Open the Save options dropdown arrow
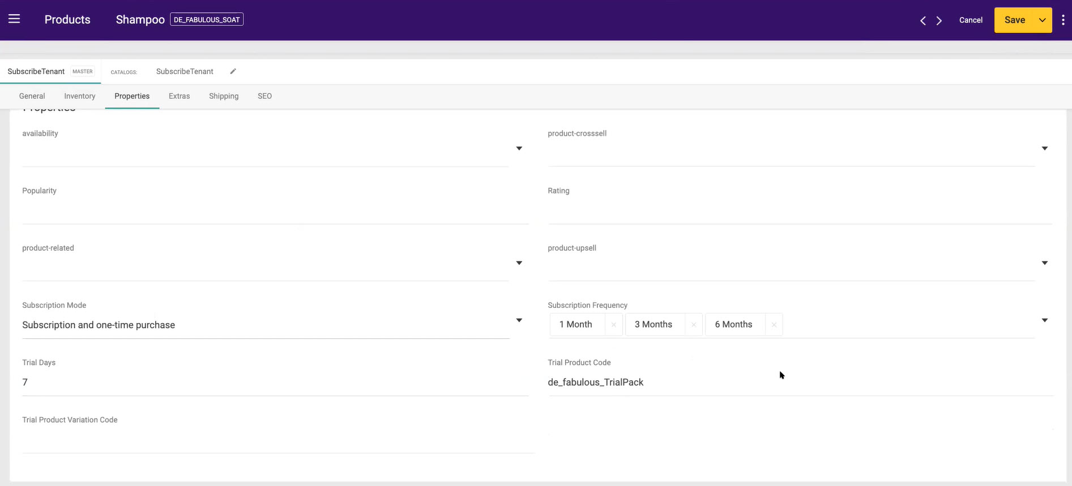 (x=1042, y=20)
